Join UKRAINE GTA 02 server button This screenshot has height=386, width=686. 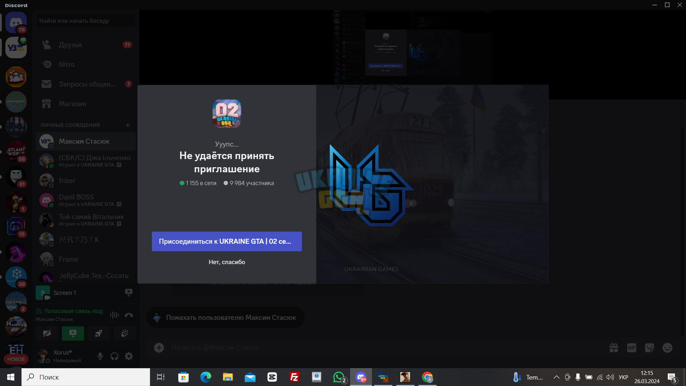click(227, 241)
